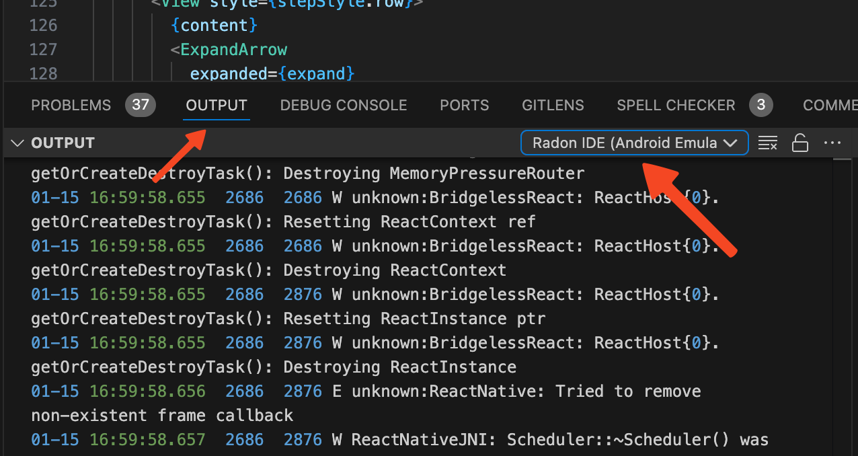Open more output actions ellipsis menu
The image size is (858, 456).
[832, 143]
